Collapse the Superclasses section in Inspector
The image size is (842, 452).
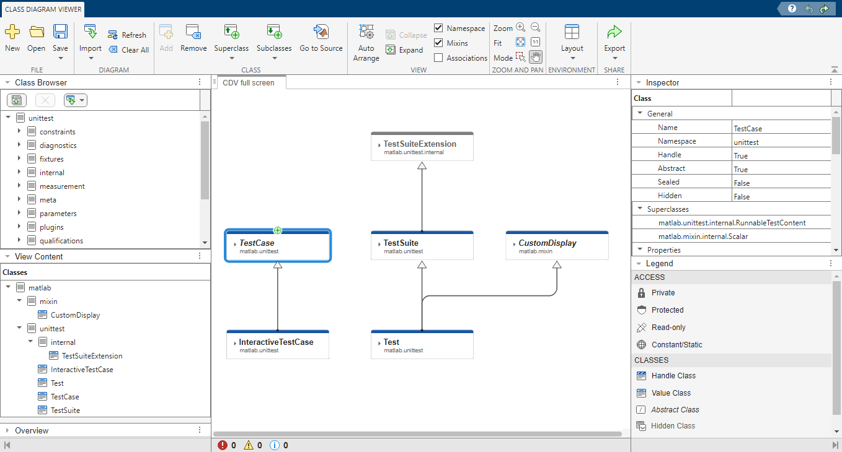coord(640,209)
